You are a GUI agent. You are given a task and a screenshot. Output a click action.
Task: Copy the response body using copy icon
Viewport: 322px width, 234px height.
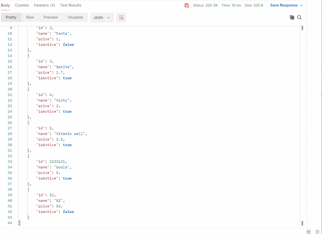pyautogui.click(x=292, y=18)
